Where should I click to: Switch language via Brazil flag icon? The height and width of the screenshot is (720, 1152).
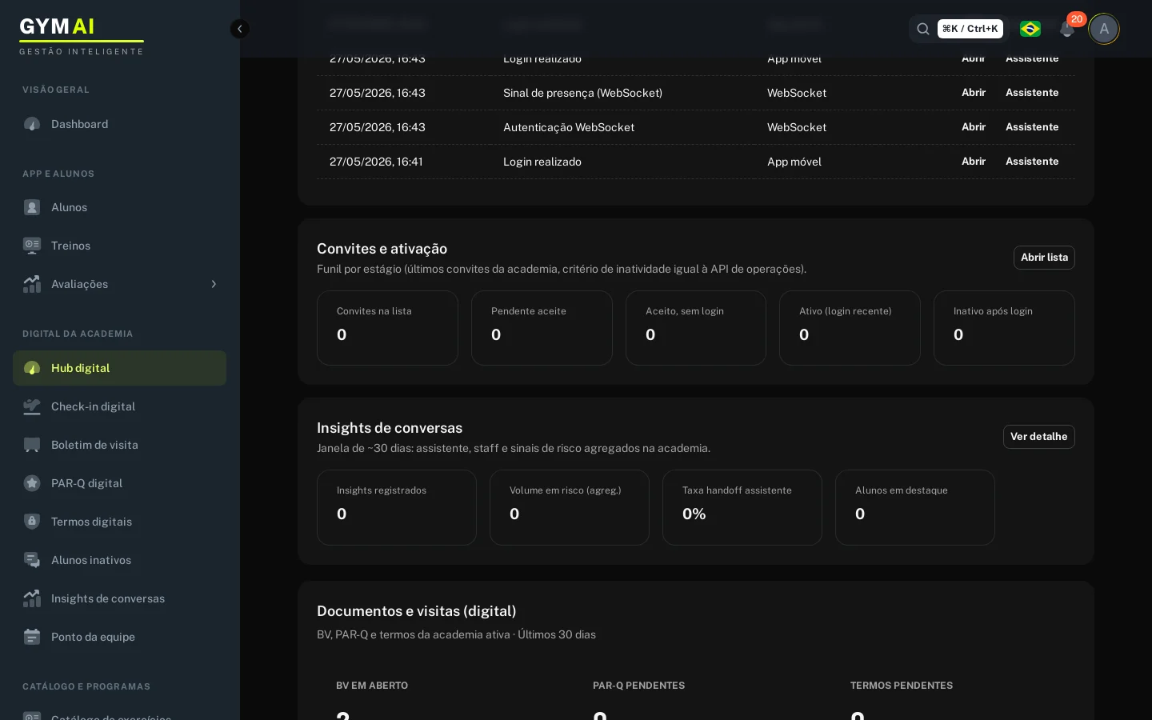tap(1030, 29)
